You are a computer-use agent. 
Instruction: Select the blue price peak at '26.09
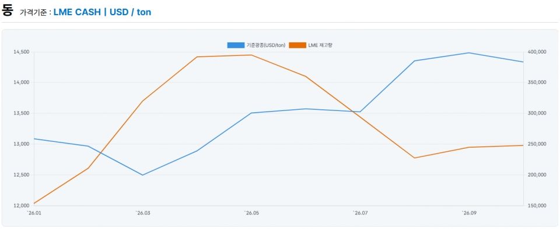pos(469,53)
